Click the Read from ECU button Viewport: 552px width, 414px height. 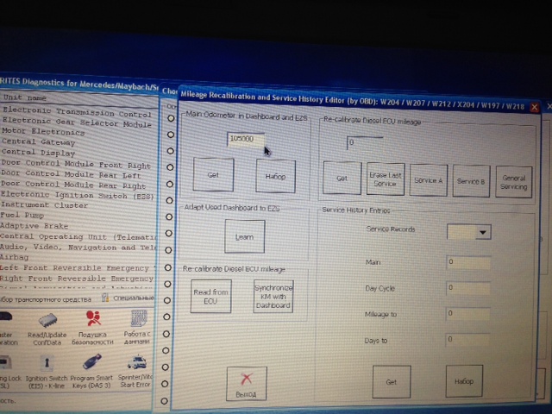(210, 297)
